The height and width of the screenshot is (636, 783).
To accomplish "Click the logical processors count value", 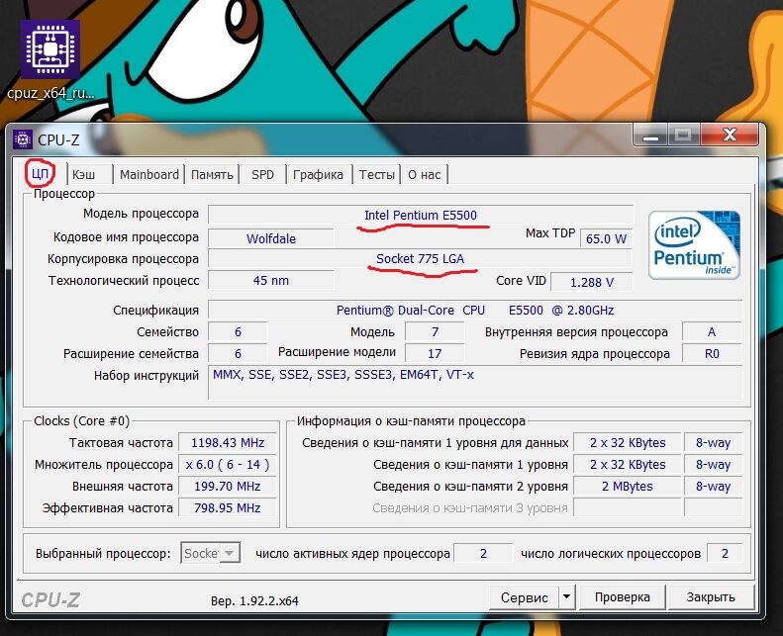I will pos(725,553).
